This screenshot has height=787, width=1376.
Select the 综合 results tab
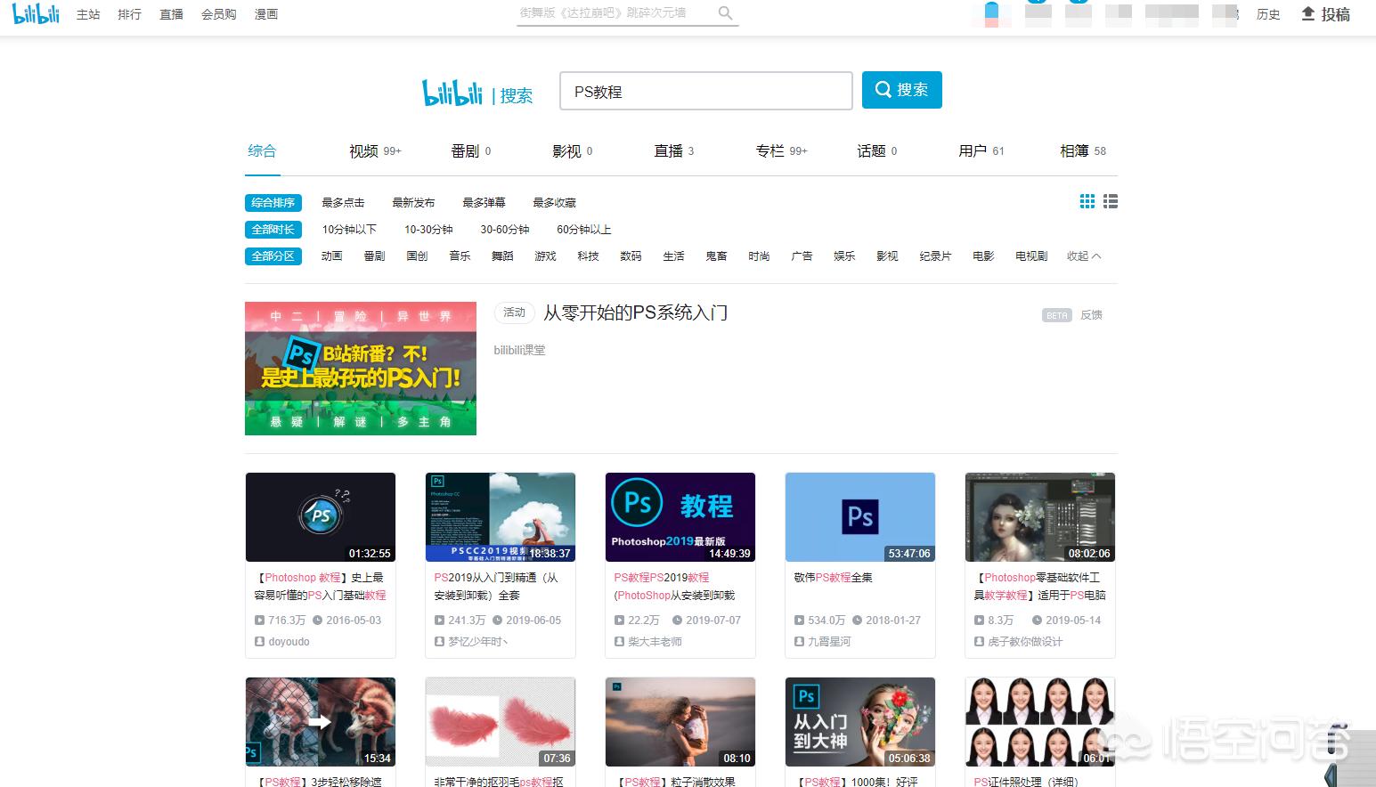(x=262, y=150)
